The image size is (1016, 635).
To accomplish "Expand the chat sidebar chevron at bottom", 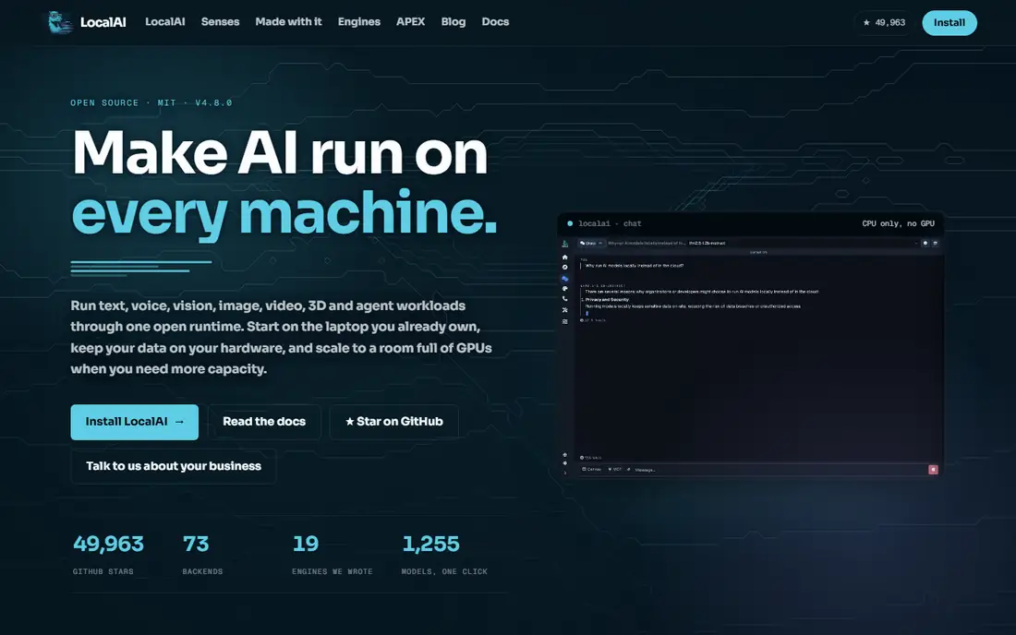I will [565, 473].
